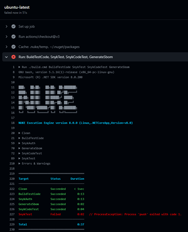Click the success checkmark beside the Cache step

click(x=14, y=47)
